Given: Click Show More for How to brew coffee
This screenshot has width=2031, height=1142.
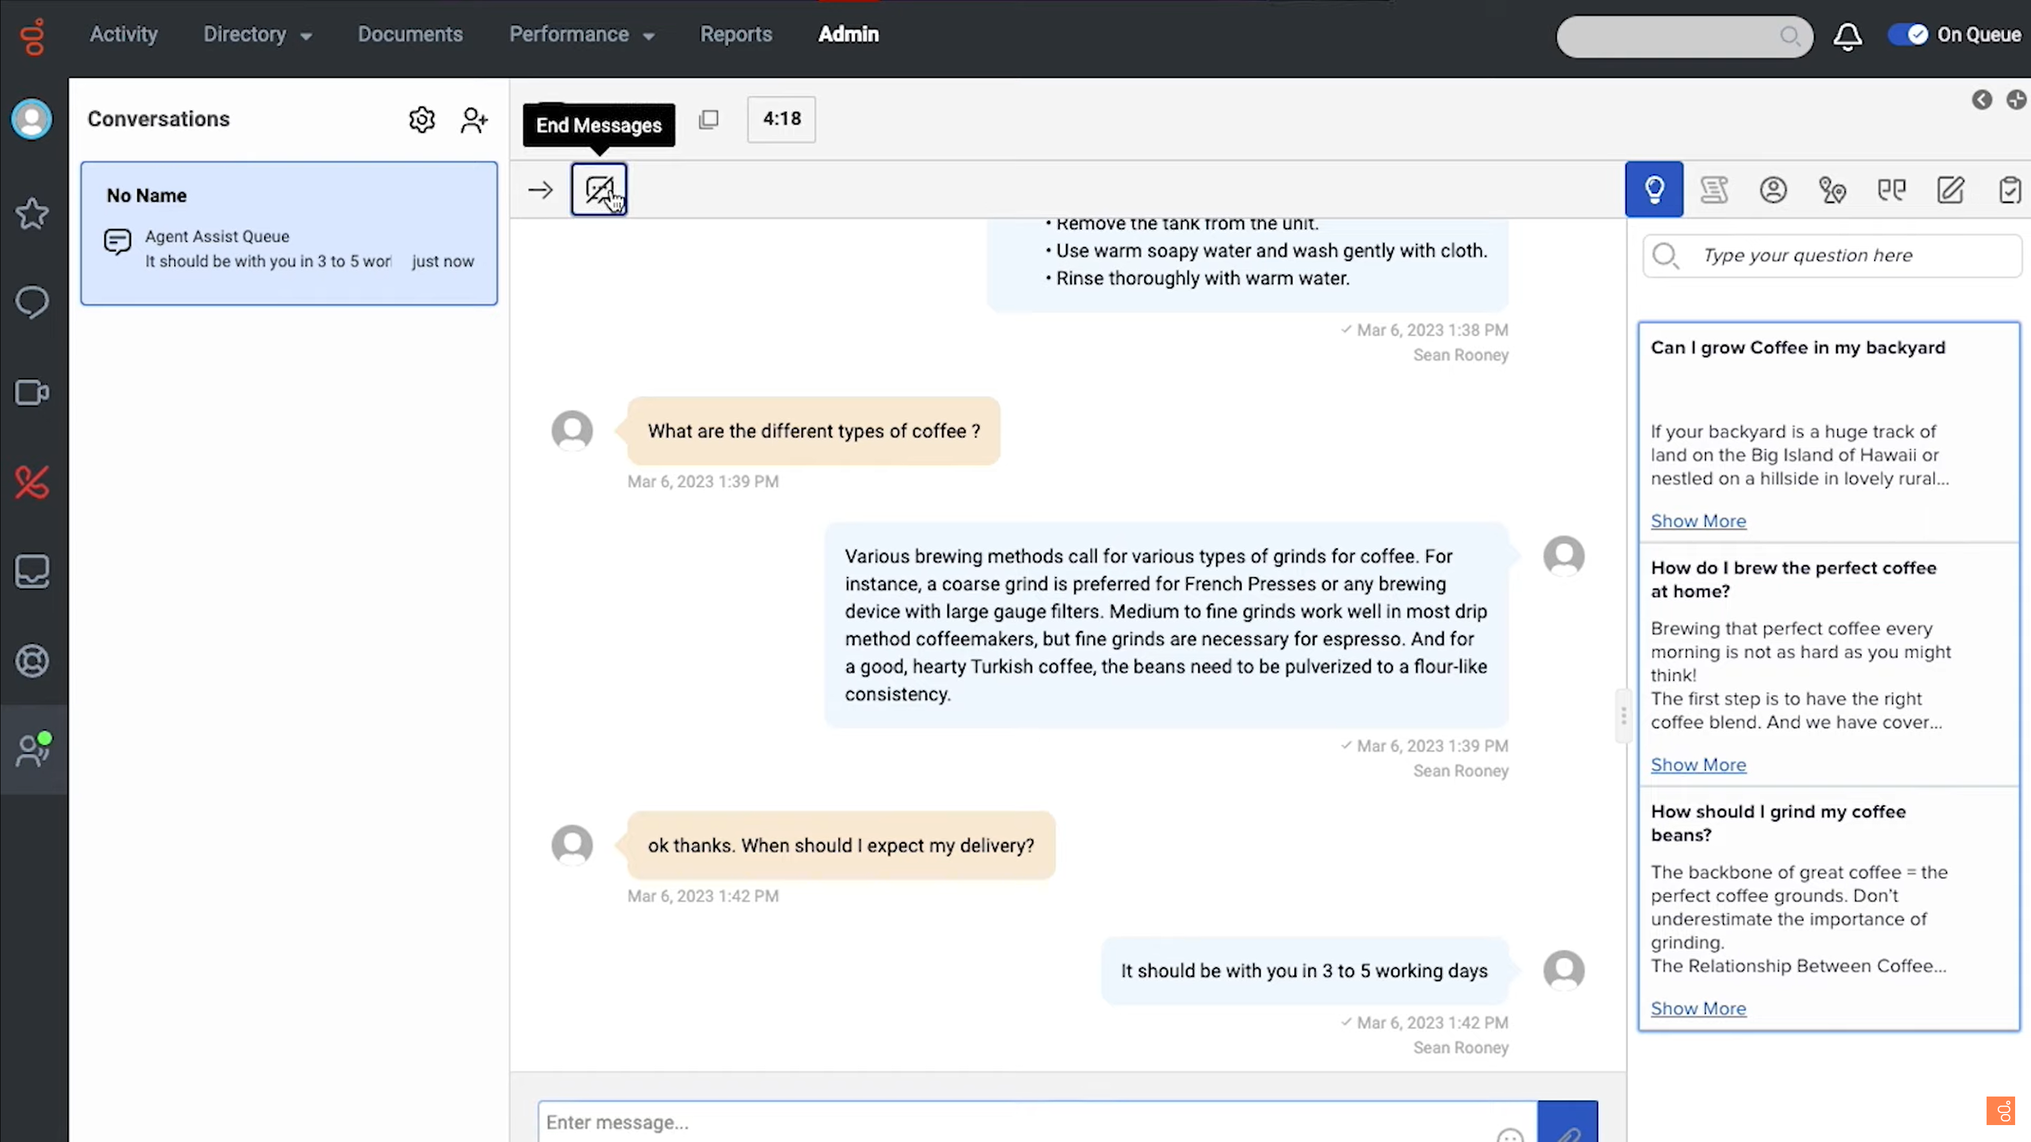Looking at the screenshot, I should 1699,764.
